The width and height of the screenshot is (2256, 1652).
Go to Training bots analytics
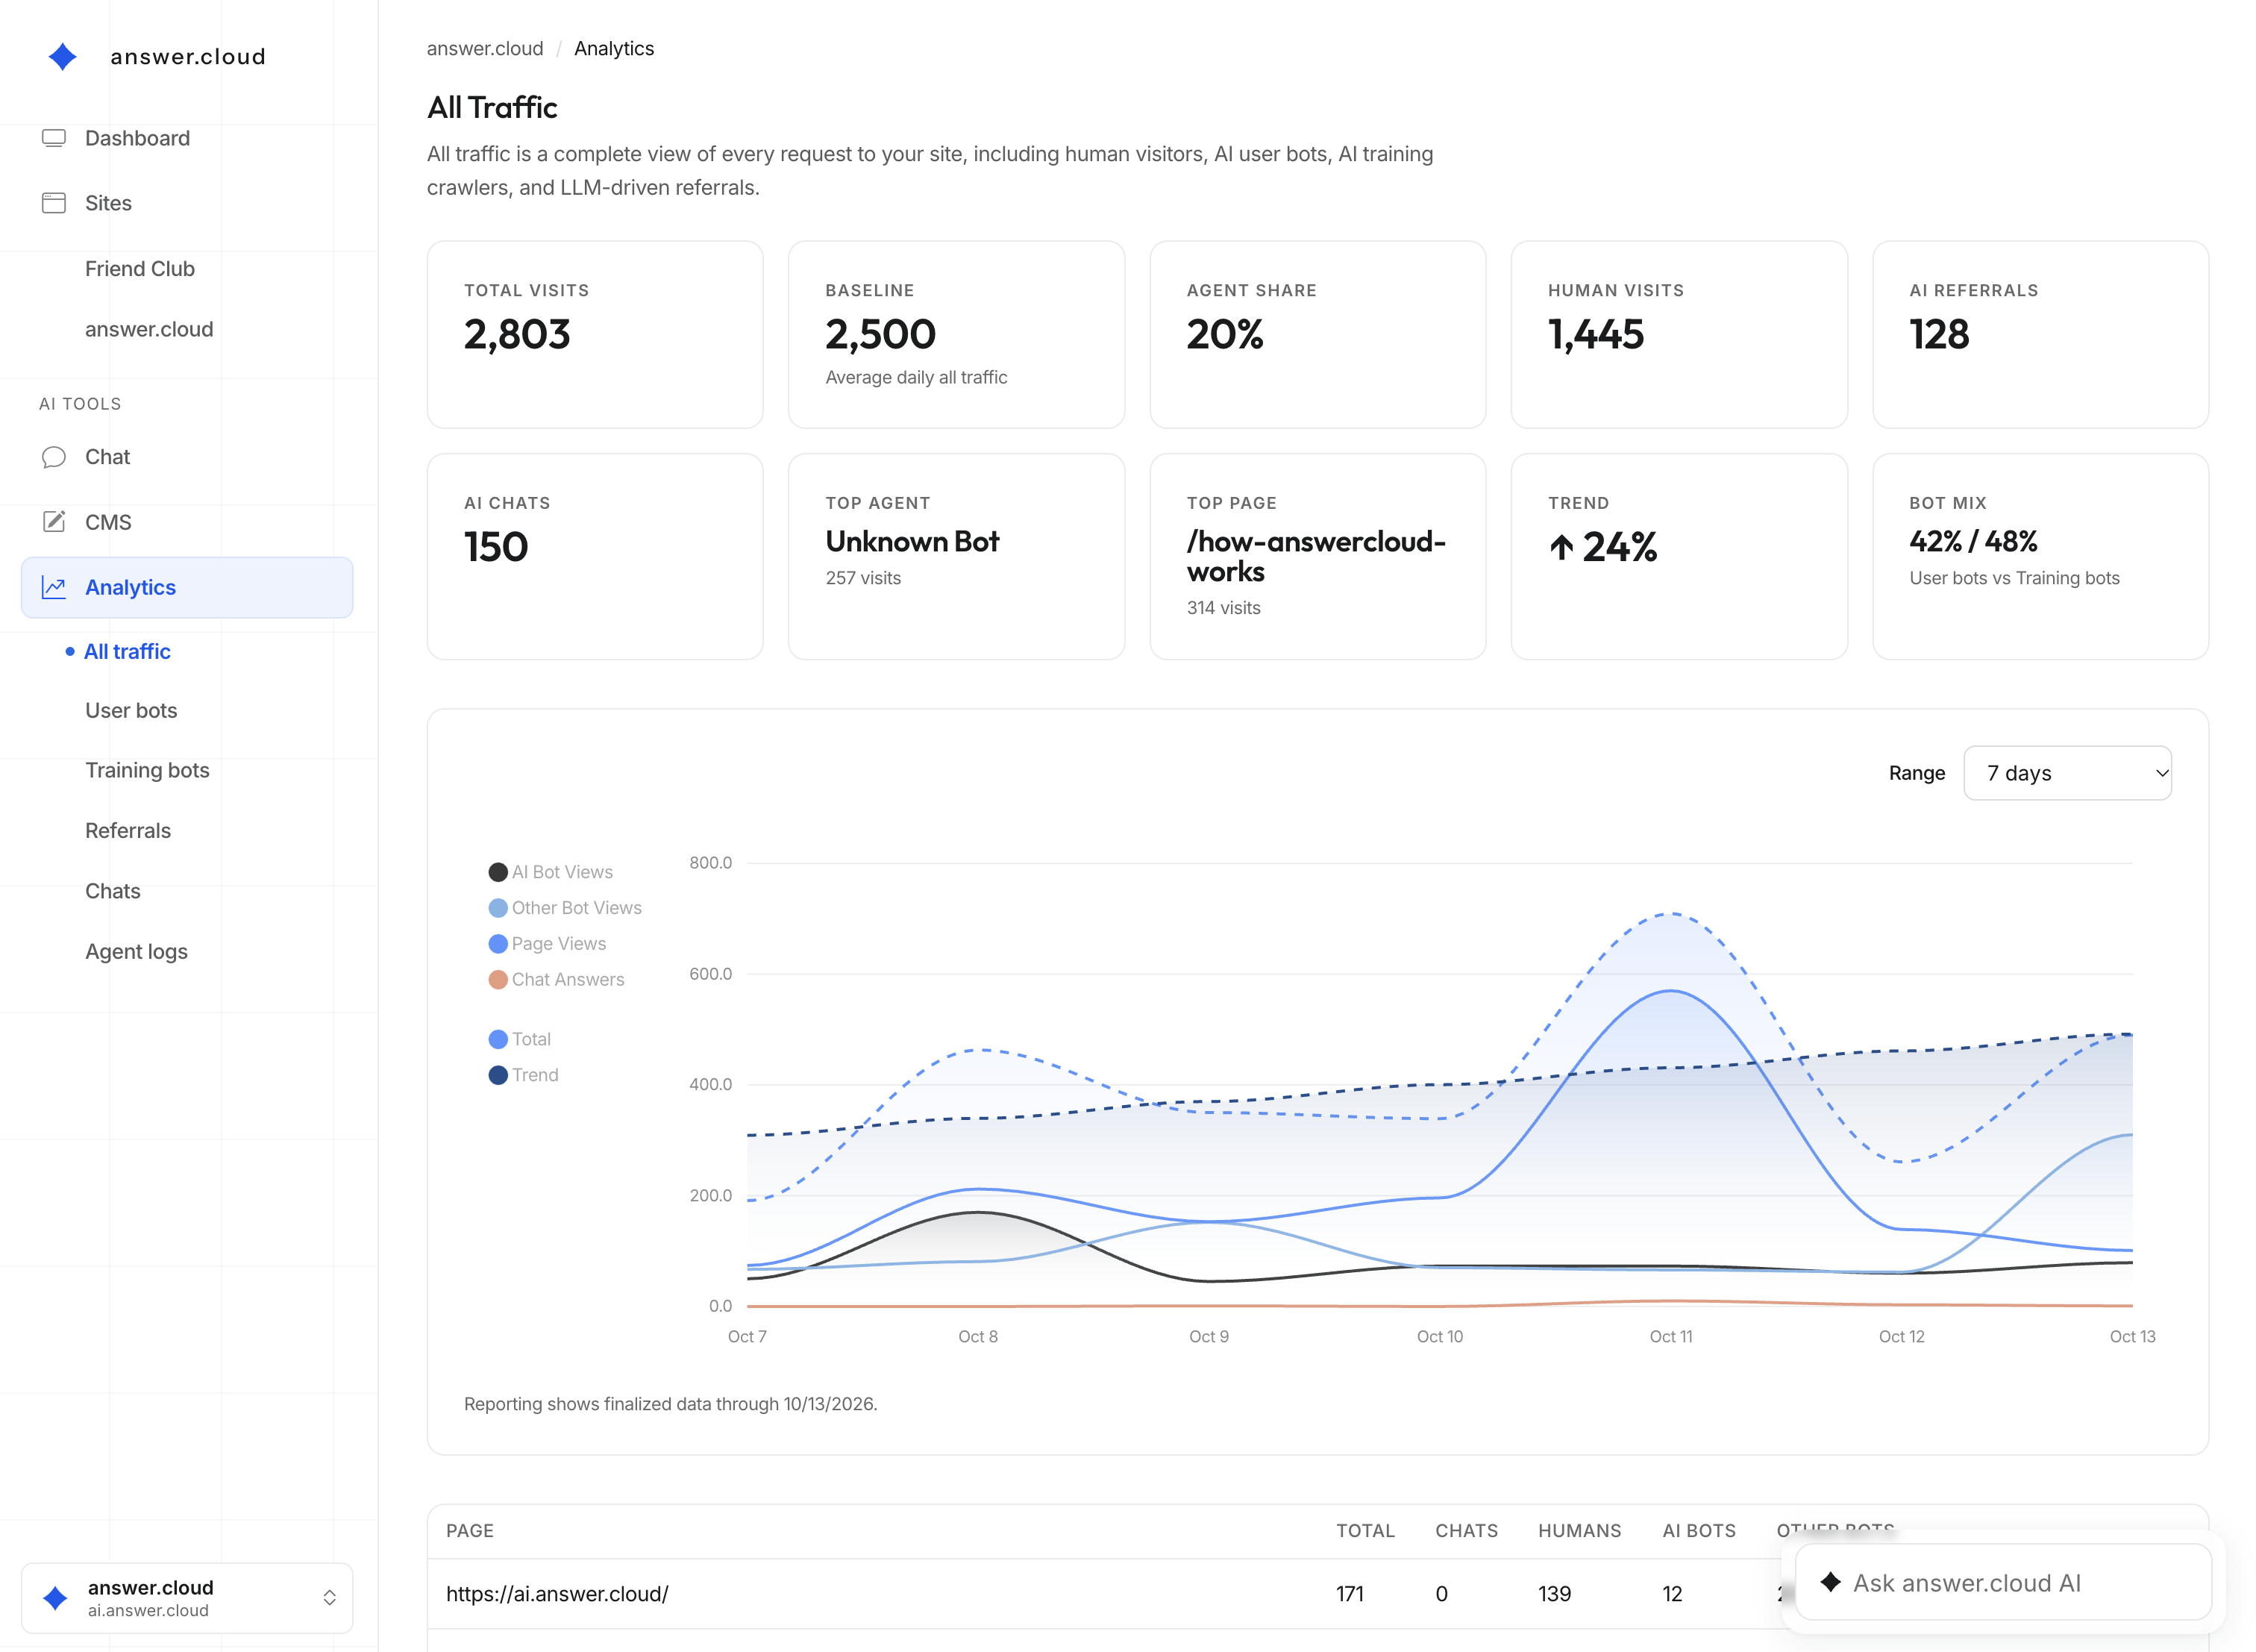click(147, 771)
